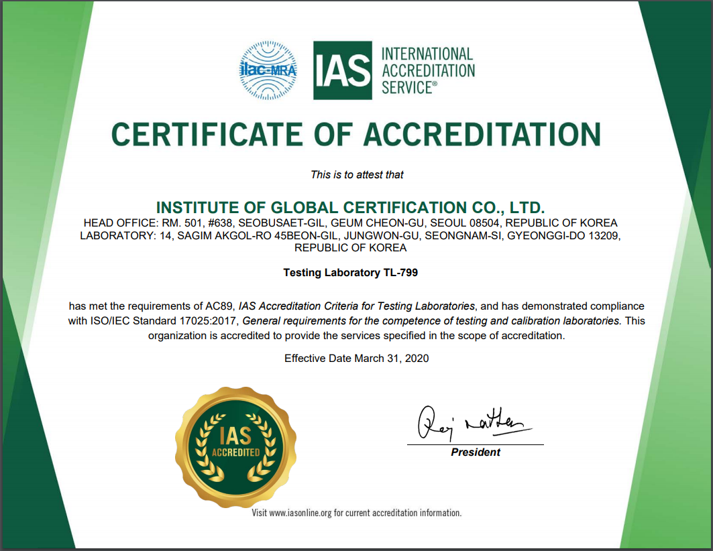Click the Testing Laboratory TL-799 text

(350, 273)
